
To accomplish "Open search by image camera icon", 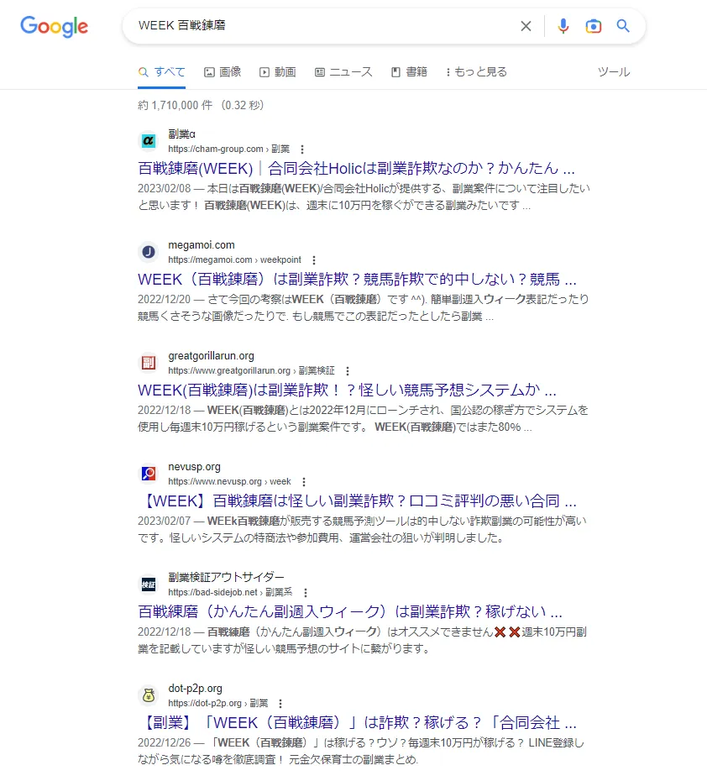I will pyautogui.click(x=594, y=26).
